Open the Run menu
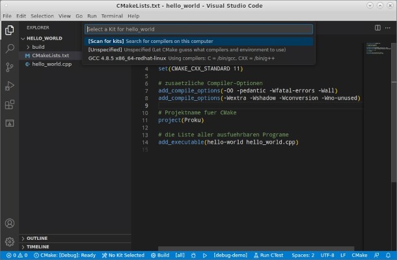This screenshot has height=260, width=397. pyautogui.click(x=92, y=16)
